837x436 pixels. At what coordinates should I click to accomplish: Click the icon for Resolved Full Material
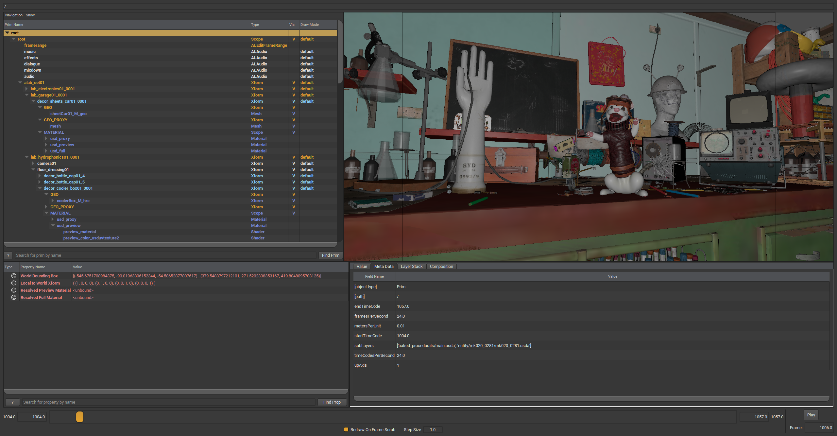pos(14,297)
